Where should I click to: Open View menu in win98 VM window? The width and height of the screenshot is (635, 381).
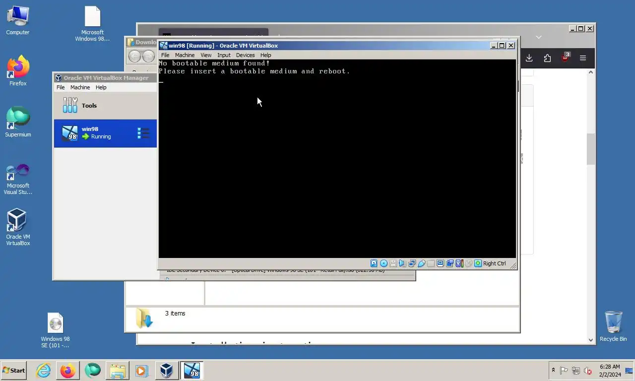pos(206,55)
